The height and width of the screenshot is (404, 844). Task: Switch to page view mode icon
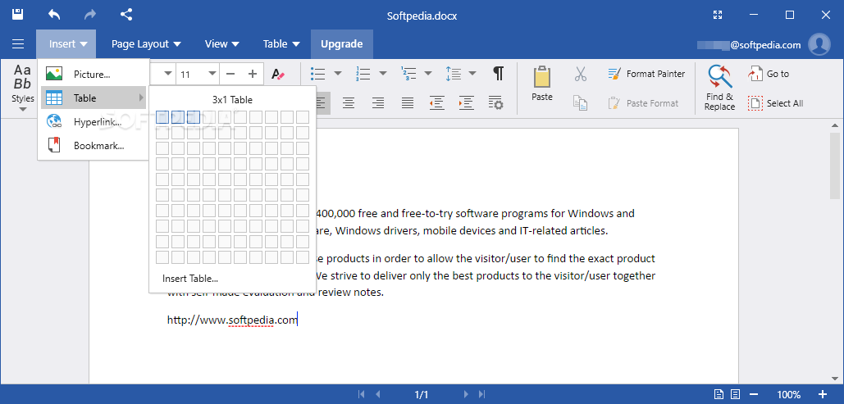pos(719,394)
